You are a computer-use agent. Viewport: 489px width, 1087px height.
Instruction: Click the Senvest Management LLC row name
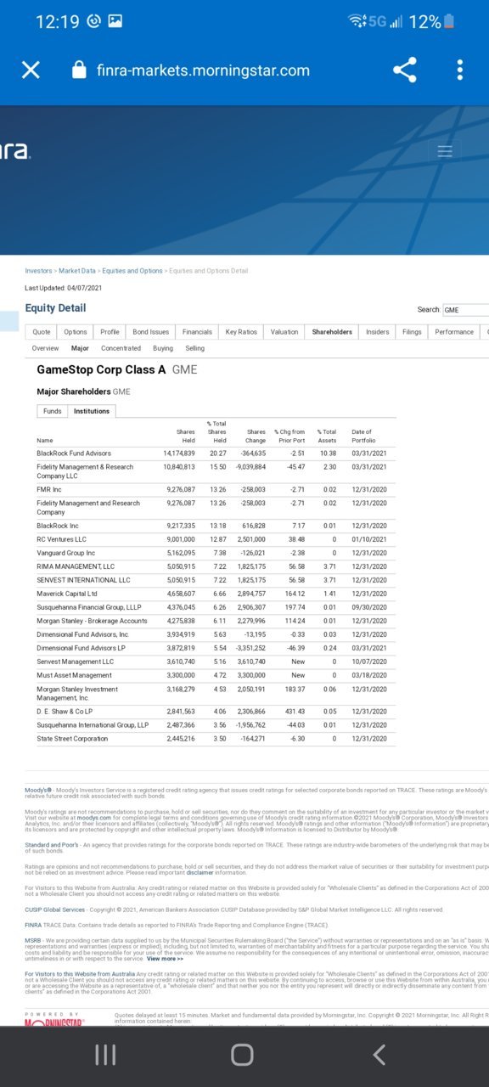point(75,662)
